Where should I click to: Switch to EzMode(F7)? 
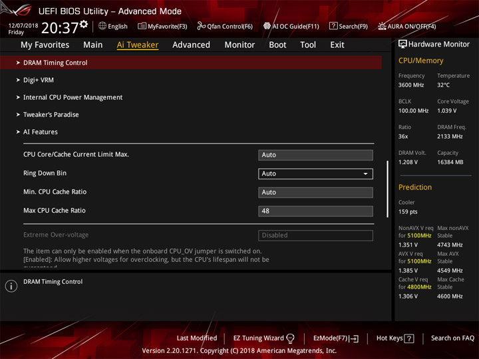[336, 338]
